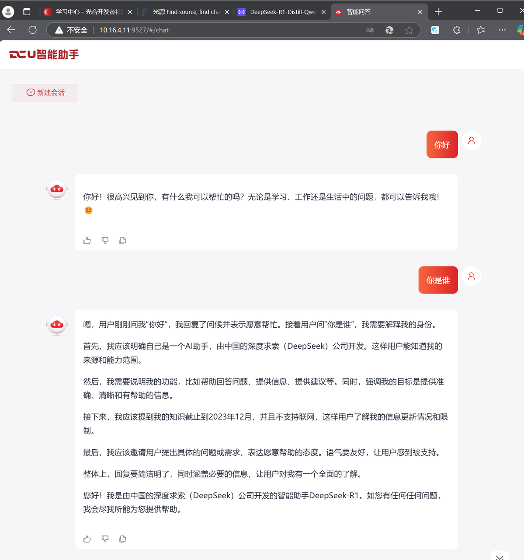Screen dimensions: 524x560
Task: Click the Edge logo icon in address bar
Action: click(389, 30)
